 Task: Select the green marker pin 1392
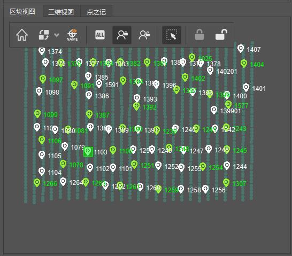tap(136, 106)
